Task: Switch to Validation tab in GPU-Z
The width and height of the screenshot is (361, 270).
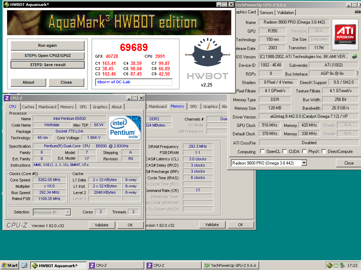Action: (x=286, y=13)
